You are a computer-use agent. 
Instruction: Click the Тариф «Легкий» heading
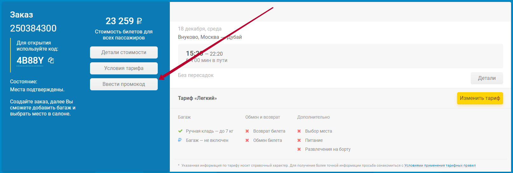197,98
